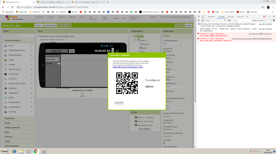This screenshot has height=154, width=276.
Task: Click the Search Components input field
Action: [x=18, y=35]
